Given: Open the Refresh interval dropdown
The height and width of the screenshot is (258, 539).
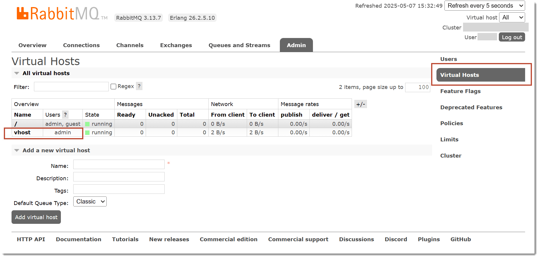Looking at the screenshot, I should click(485, 6).
